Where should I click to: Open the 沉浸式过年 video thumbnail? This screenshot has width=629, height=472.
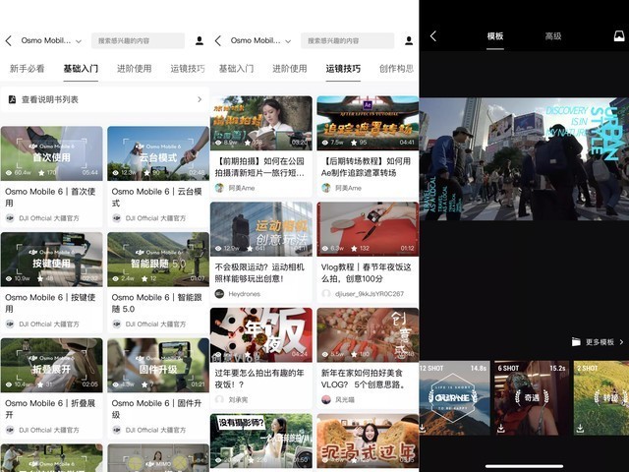tap(368, 442)
